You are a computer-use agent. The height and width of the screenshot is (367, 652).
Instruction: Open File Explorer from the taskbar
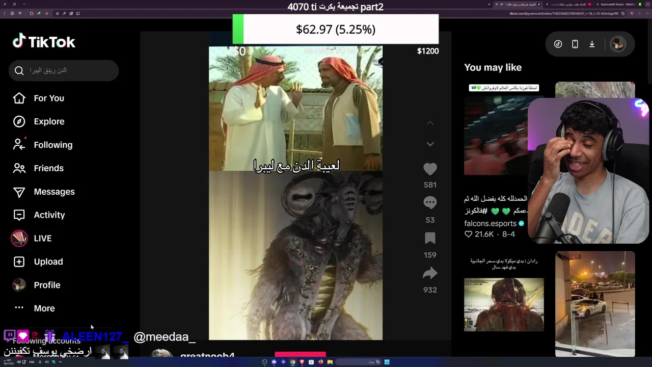click(x=330, y=362)
